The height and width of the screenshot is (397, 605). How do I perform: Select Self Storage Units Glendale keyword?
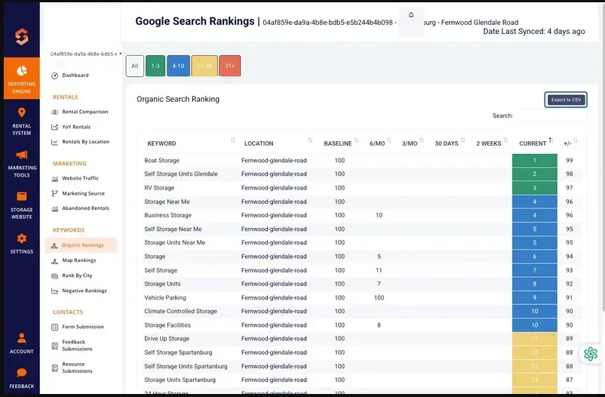point(181,174)
